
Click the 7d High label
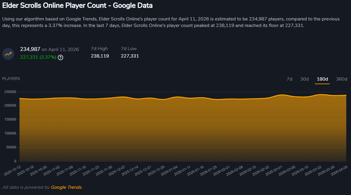99,49
